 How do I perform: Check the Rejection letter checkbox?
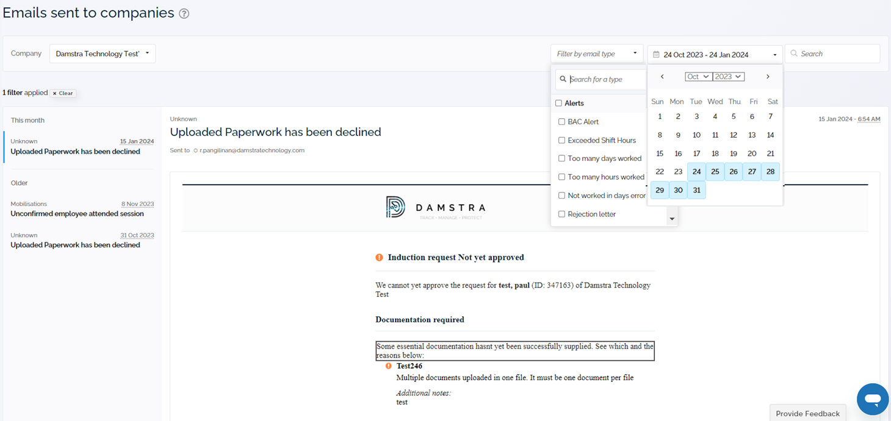point(562,214)
